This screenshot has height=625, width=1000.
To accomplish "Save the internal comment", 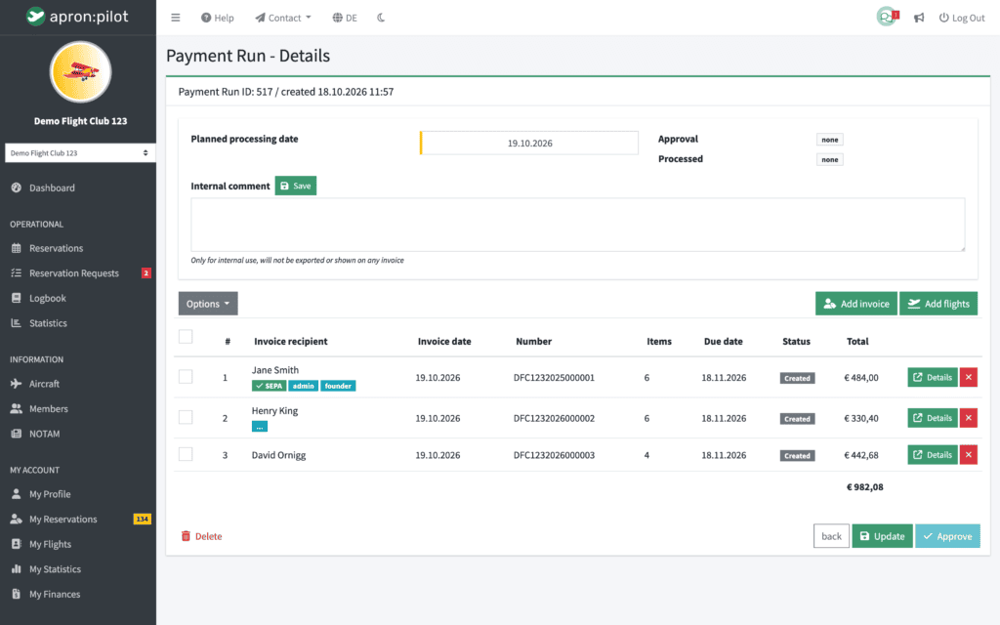I will coord(295,186).
